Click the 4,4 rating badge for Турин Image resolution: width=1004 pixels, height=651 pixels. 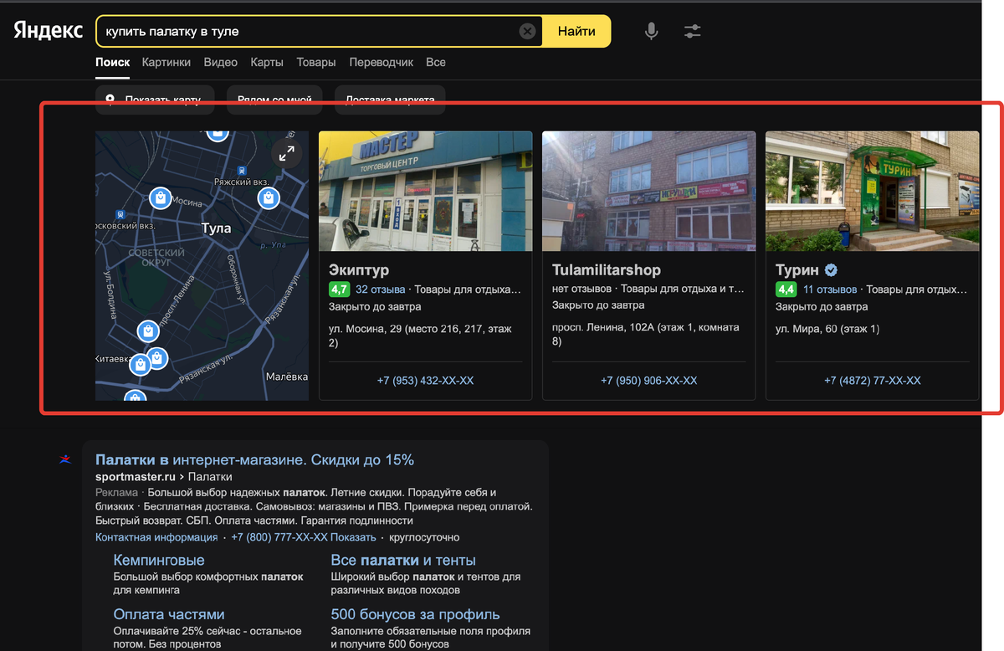click(786, 290)
